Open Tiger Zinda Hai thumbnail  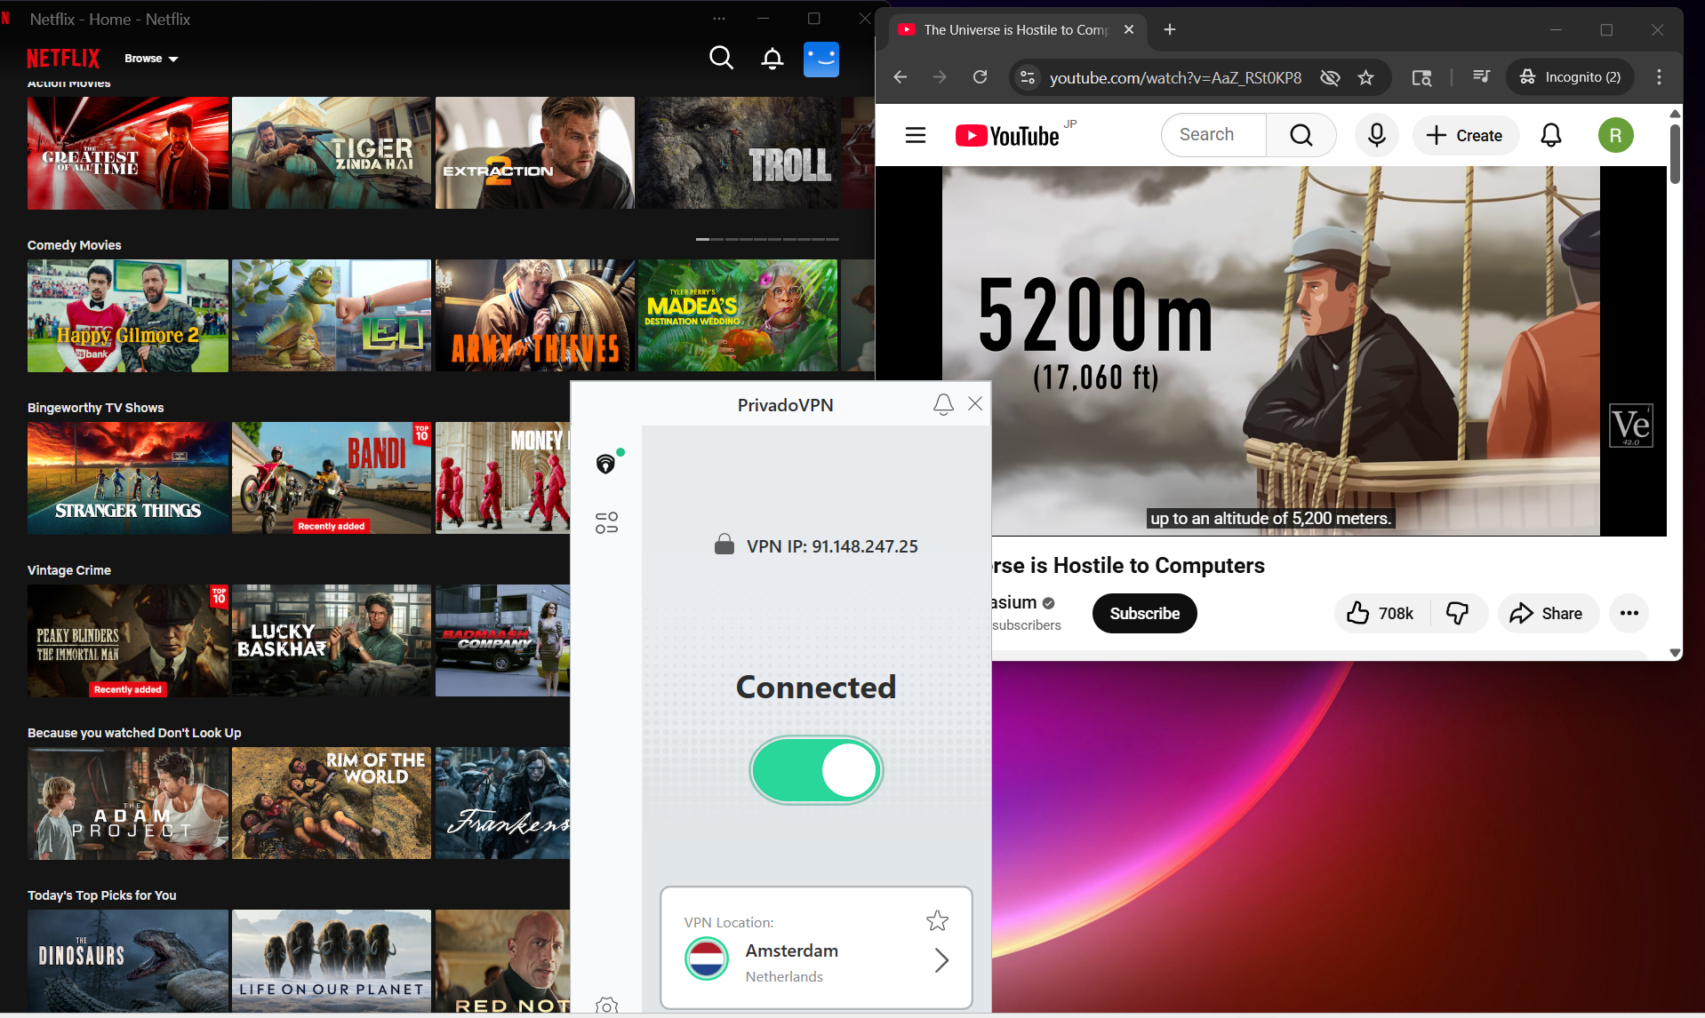point(332,153)
